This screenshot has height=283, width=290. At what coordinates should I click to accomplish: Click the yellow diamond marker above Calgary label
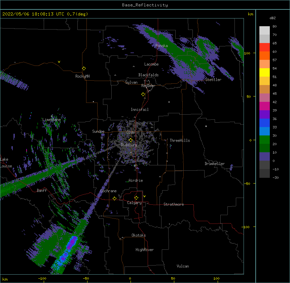(136, 198)
